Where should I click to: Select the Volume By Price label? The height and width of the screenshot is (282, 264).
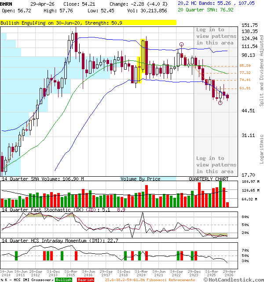click(140, 179)
